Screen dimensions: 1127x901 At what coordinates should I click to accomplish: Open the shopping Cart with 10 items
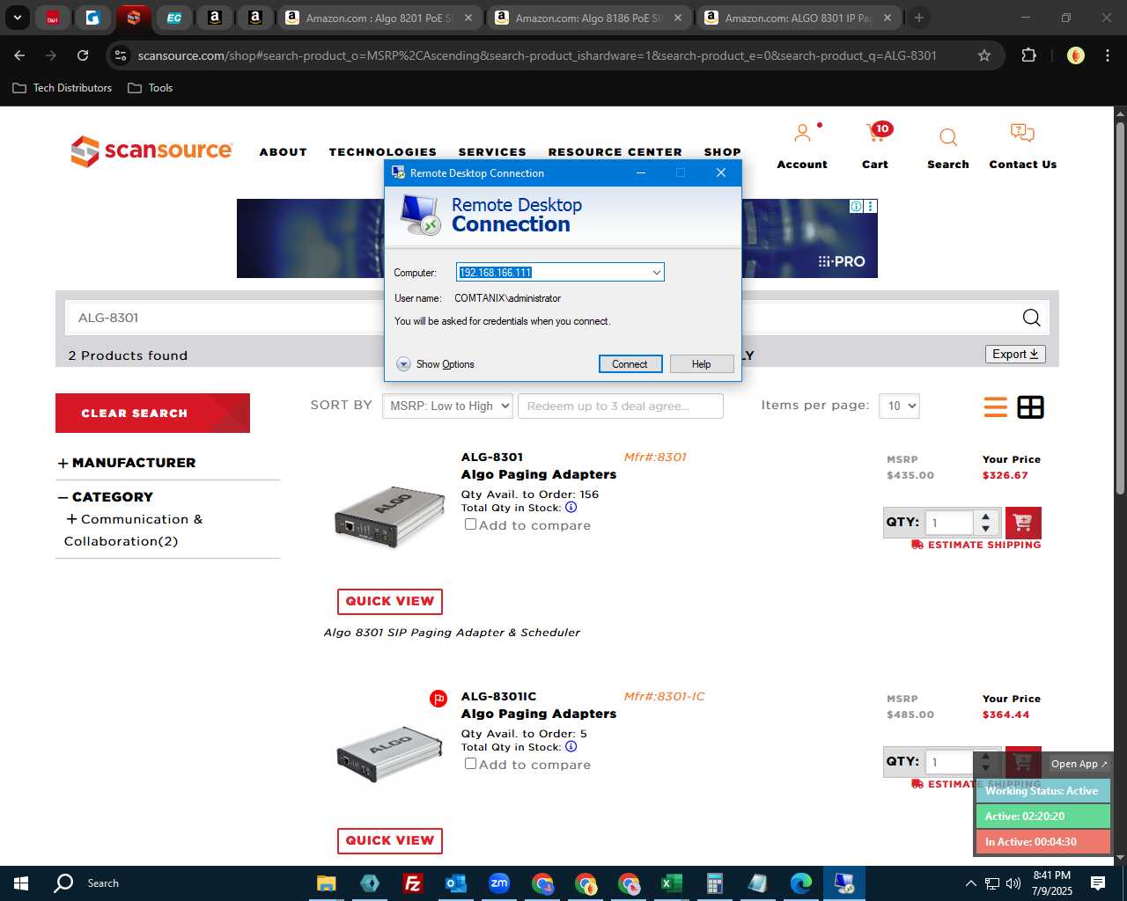coord(878,134)
